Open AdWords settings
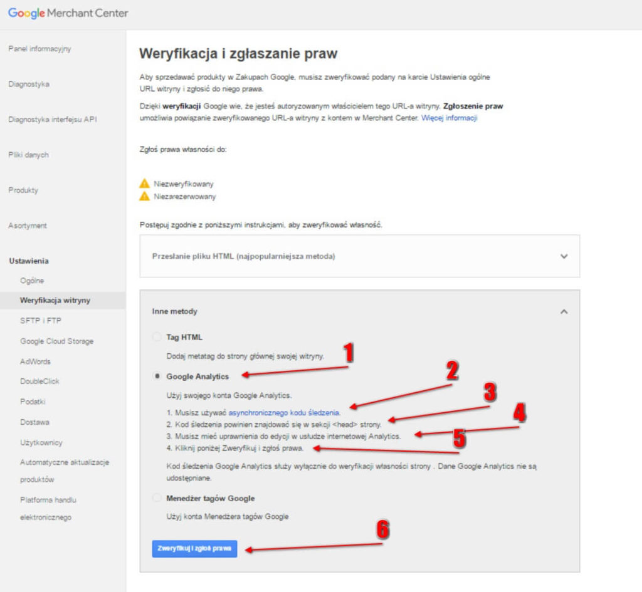Viewport: 642px width, 592px height. [35, 361]
